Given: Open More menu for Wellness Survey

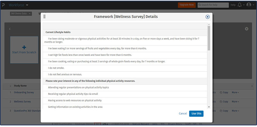Looking at the screenshot, I should (x=235, y=102).
